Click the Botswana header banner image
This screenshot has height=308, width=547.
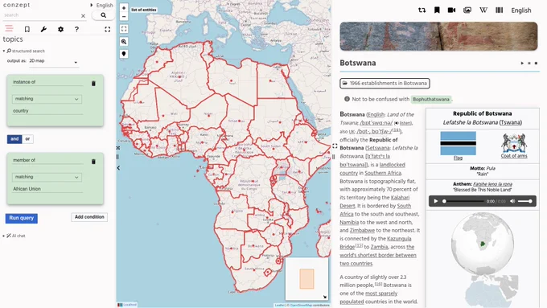pos(438,36)
